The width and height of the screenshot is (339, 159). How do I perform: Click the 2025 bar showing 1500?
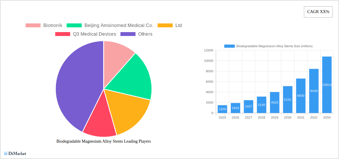[222, 109]
